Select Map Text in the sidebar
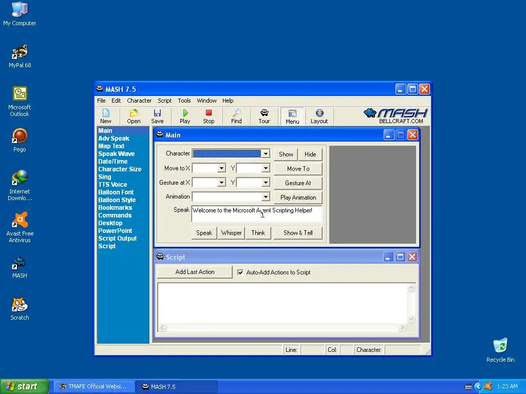526x394 pixels. tap(111, 146)
